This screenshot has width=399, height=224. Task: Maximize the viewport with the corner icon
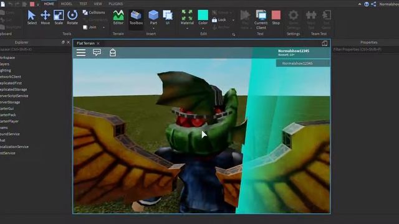(325, 43)
